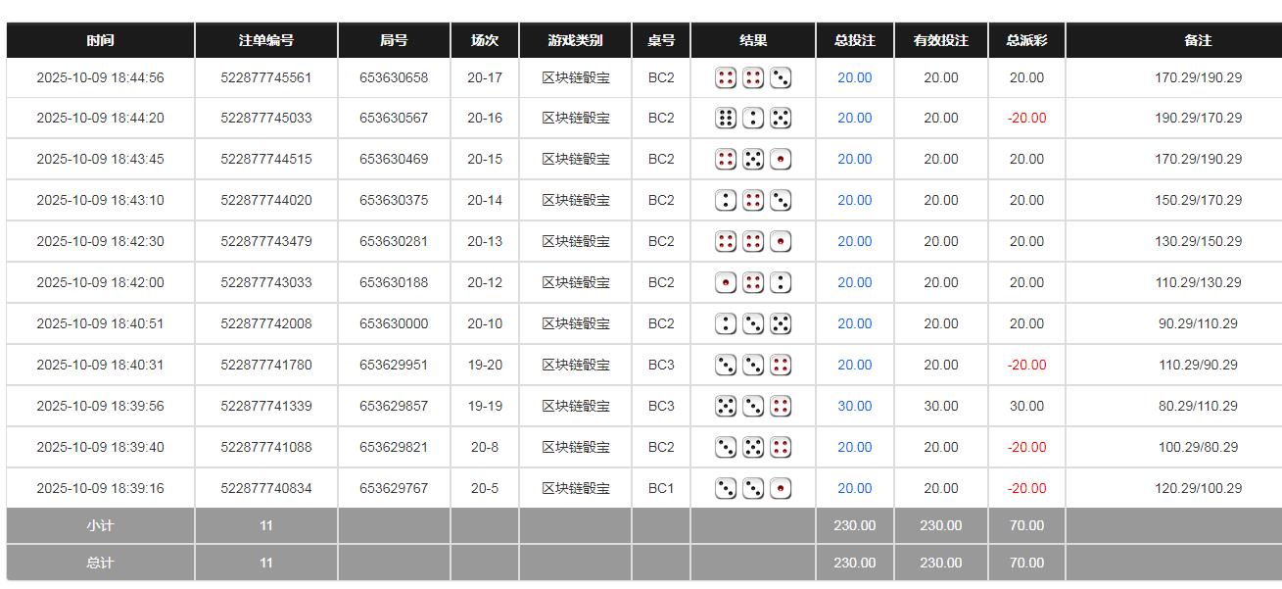The width and height of the screenshot is (1282, 589).
Task: Click the first die in the 20-17 row
Action: tap(726, 77)
